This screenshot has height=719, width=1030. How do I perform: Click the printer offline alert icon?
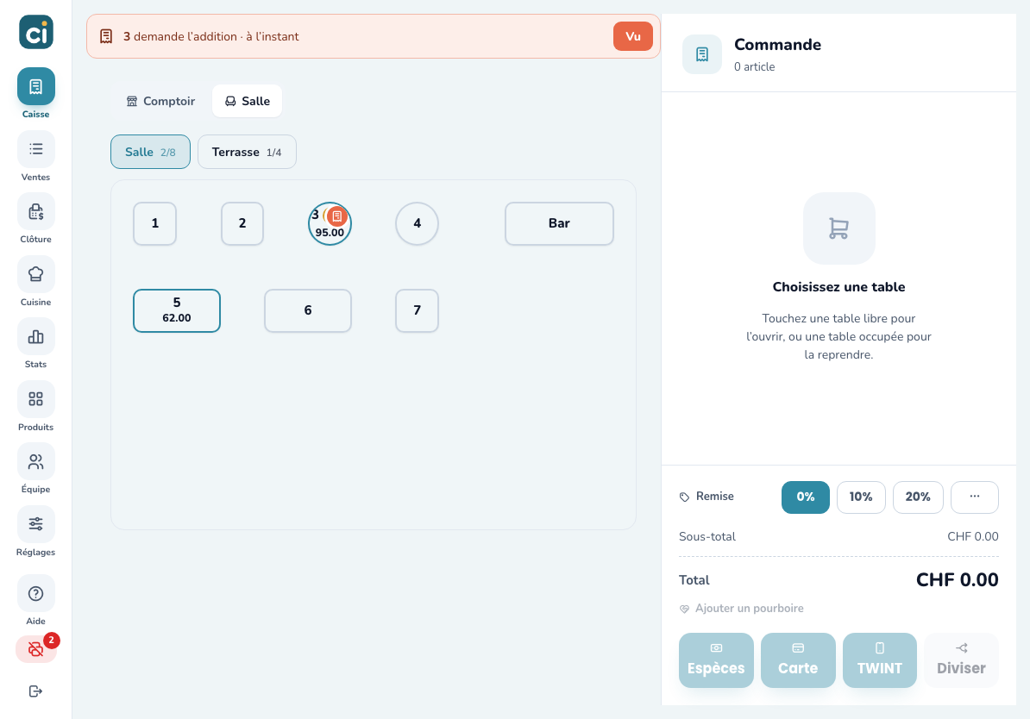(35, 649)
